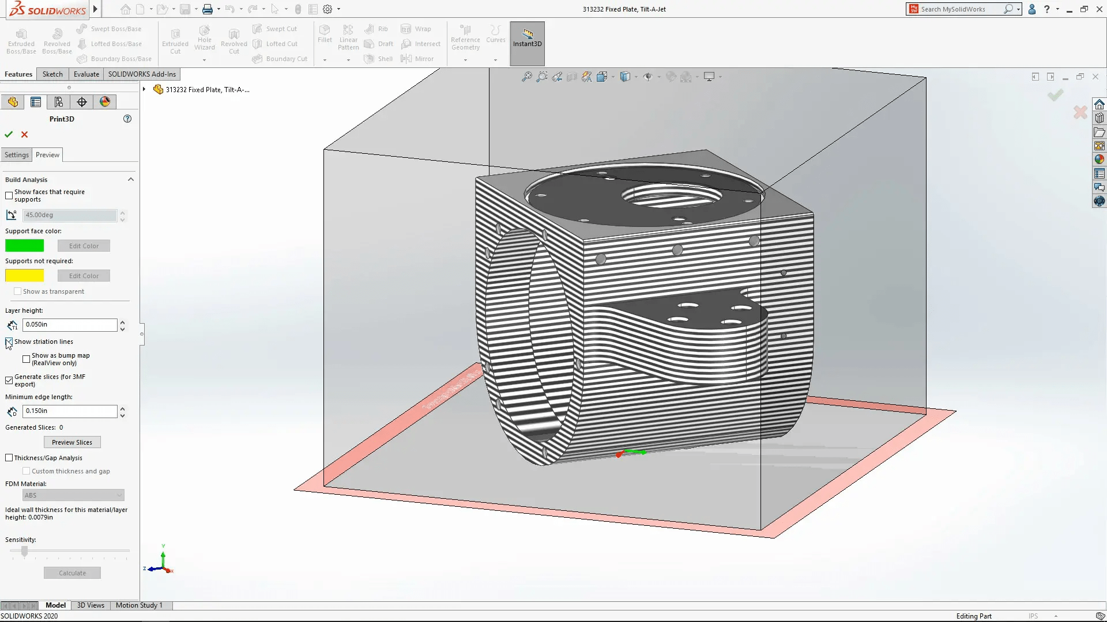Expand the SOLIDWORKS menu arrow
The image size is (1107, 622).
[x=95, y=9]
